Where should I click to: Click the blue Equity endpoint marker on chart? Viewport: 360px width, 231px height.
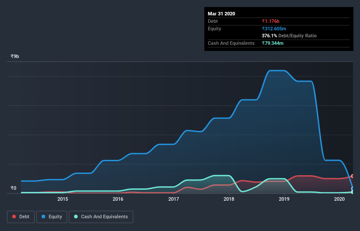353,189
